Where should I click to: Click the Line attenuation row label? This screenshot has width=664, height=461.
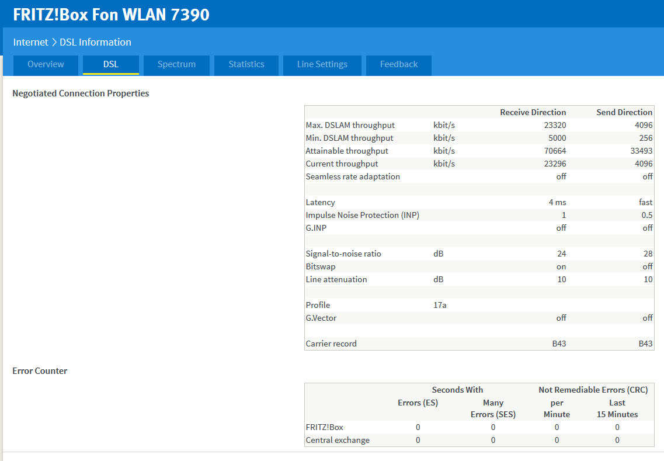point(336,280)
